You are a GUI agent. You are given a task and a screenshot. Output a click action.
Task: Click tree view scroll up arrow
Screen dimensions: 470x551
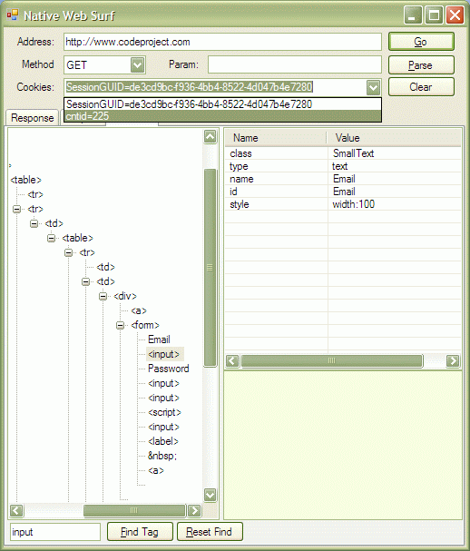click(211, 137)
